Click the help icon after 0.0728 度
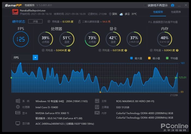191x134 pixels. click(126, 50)
